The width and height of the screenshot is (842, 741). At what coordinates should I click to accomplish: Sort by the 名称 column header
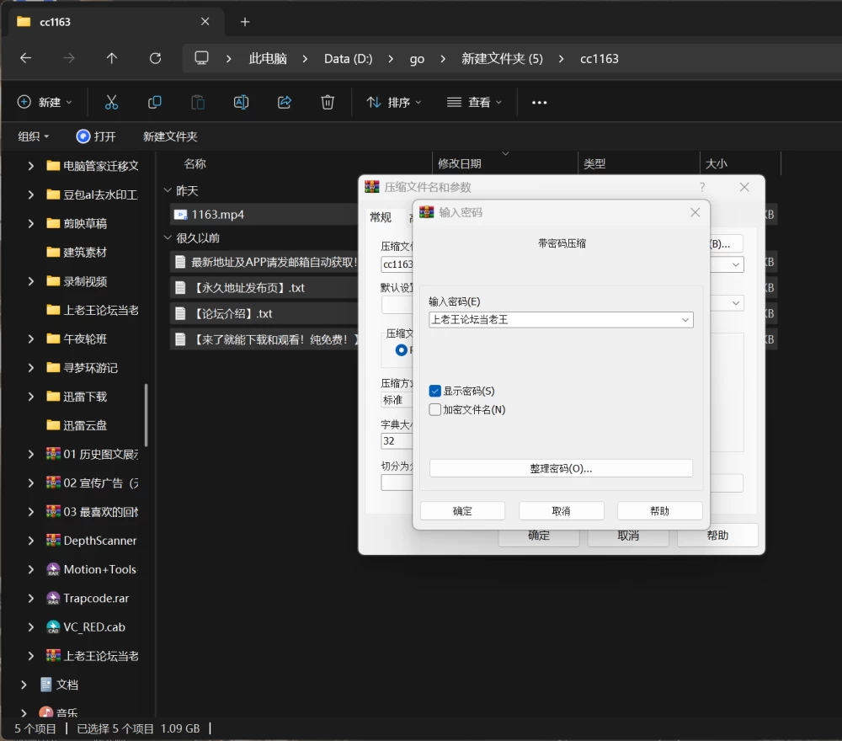(195, 163)
